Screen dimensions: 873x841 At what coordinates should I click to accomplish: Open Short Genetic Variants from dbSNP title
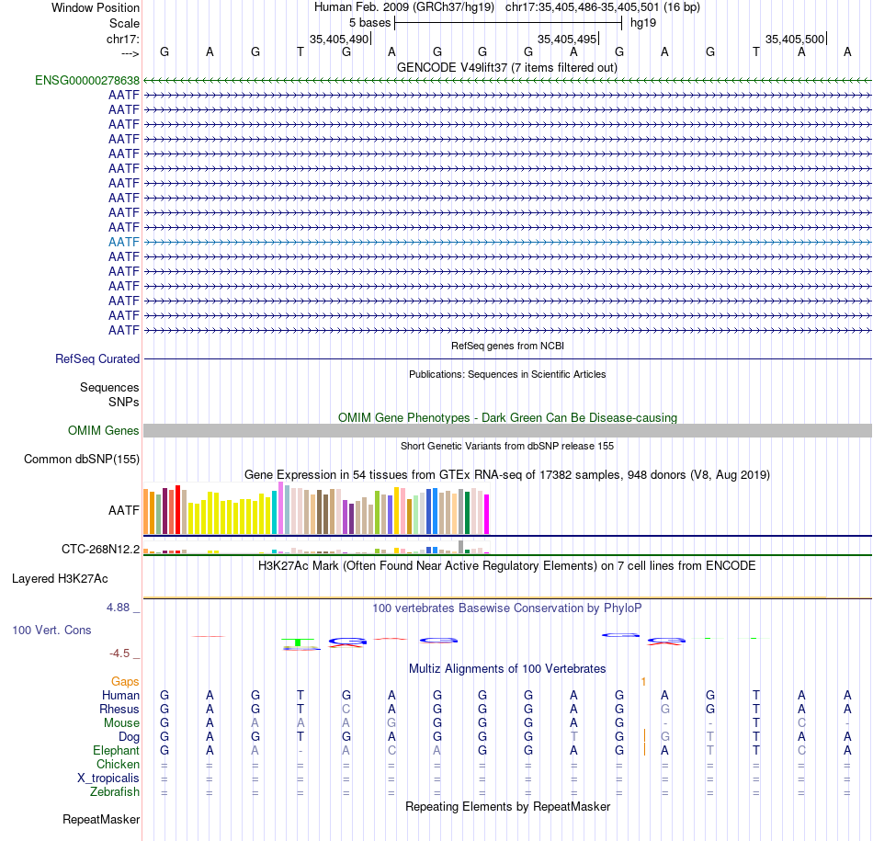(507, 446)
